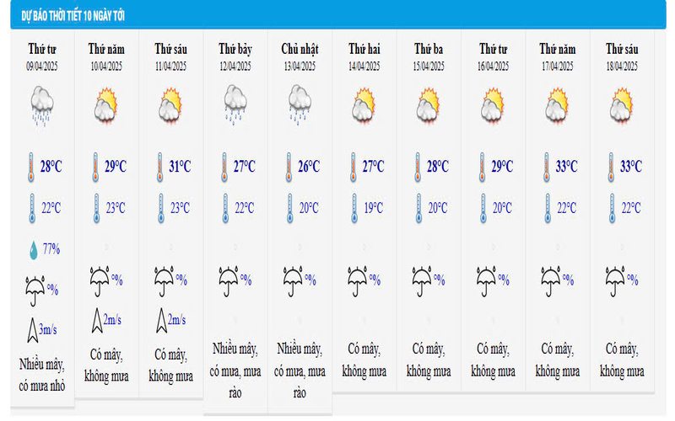Viewport: 675px width, 421px height.
Task: Click the red thermometer icon beside 31°C
Action: point(159,167)
